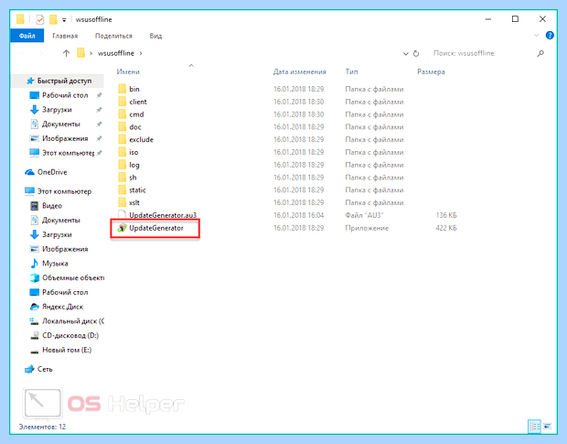Image resolution: width=567 pixels, height=444 pixels.
Task: Sort by Тип column header
Action: [x=351, y=71]
